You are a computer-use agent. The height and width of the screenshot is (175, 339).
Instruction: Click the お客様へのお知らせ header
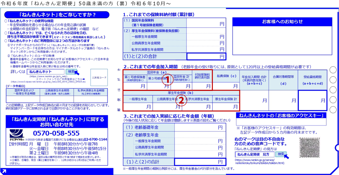pos(282,21)
